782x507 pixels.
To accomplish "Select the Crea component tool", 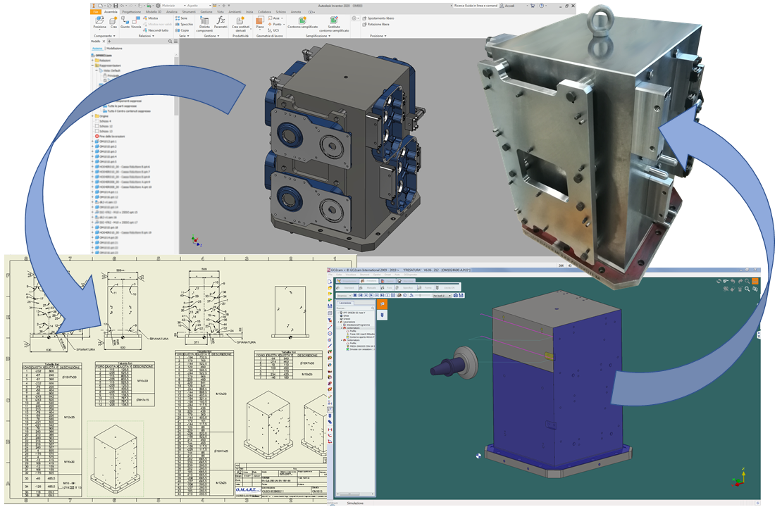I will tap(113, 22).
